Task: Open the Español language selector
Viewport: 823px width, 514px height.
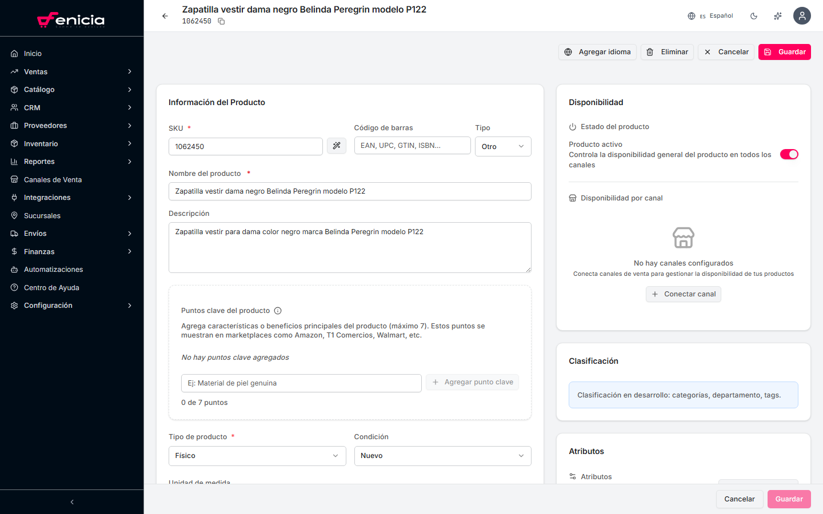Action: click(x=710, y=16)
